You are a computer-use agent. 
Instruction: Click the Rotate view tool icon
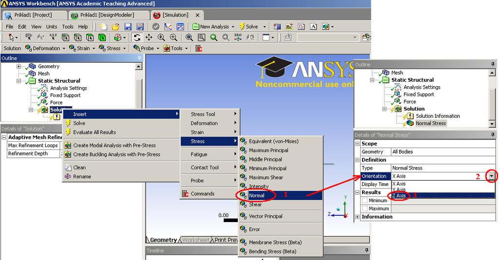point(137,37)
